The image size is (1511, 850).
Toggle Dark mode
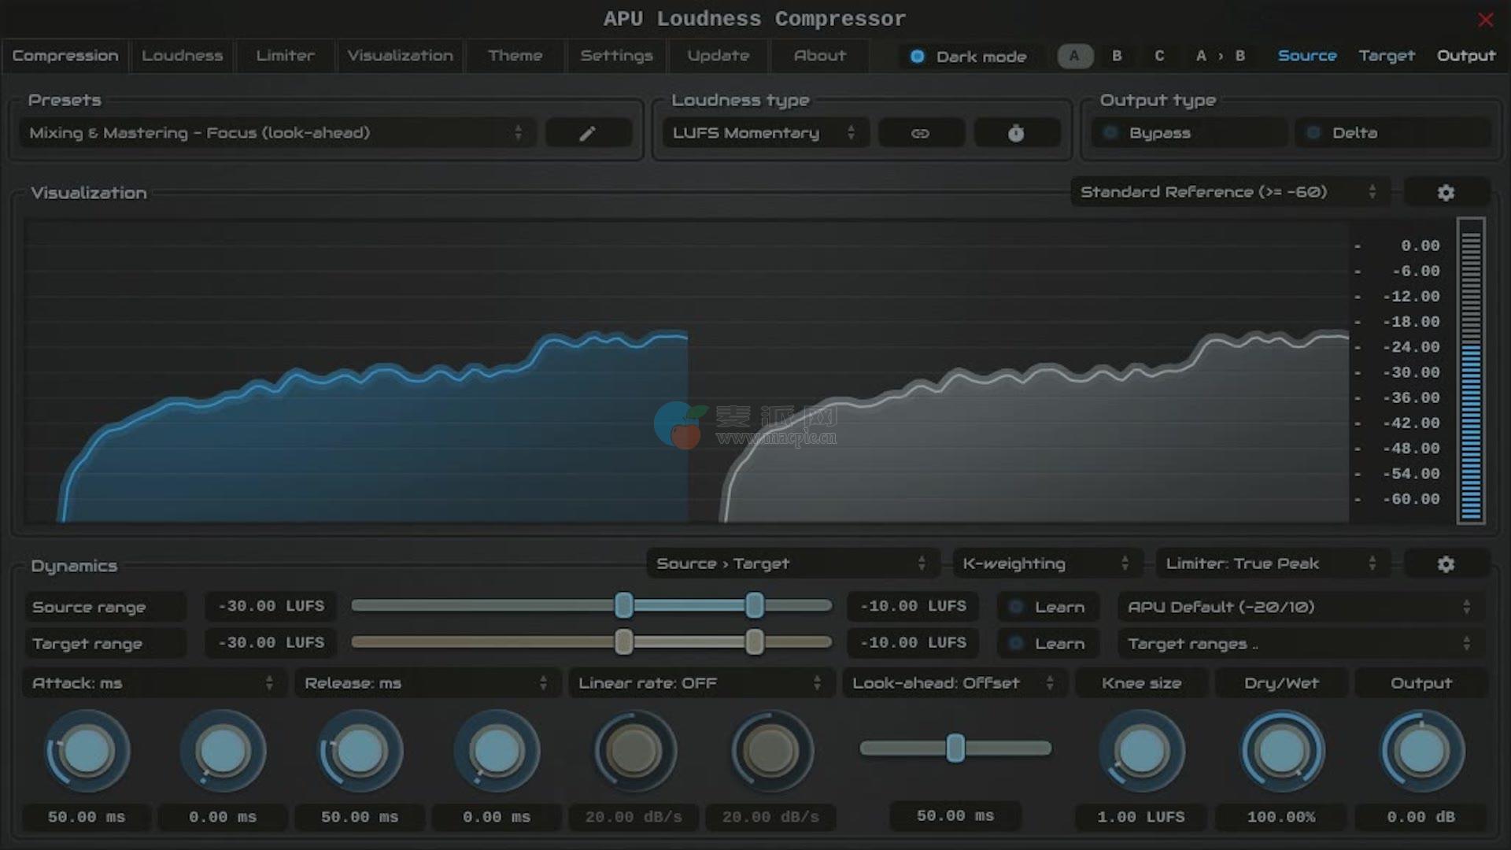[x=969, y=57]
